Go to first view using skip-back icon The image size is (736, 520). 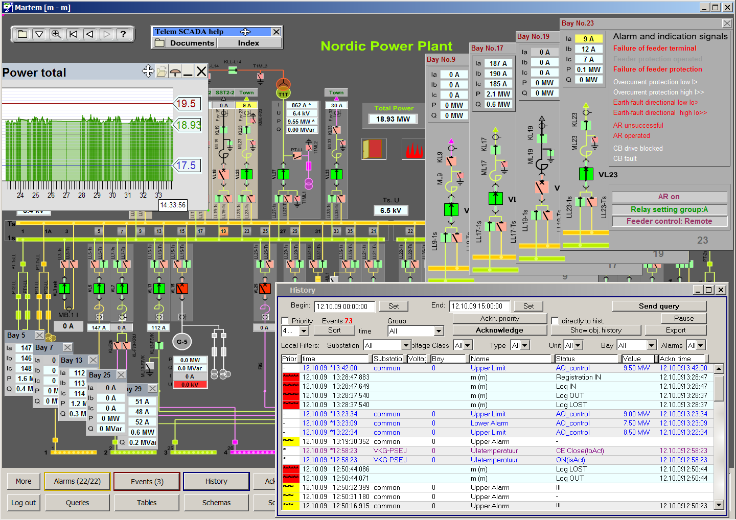[74, 34]
